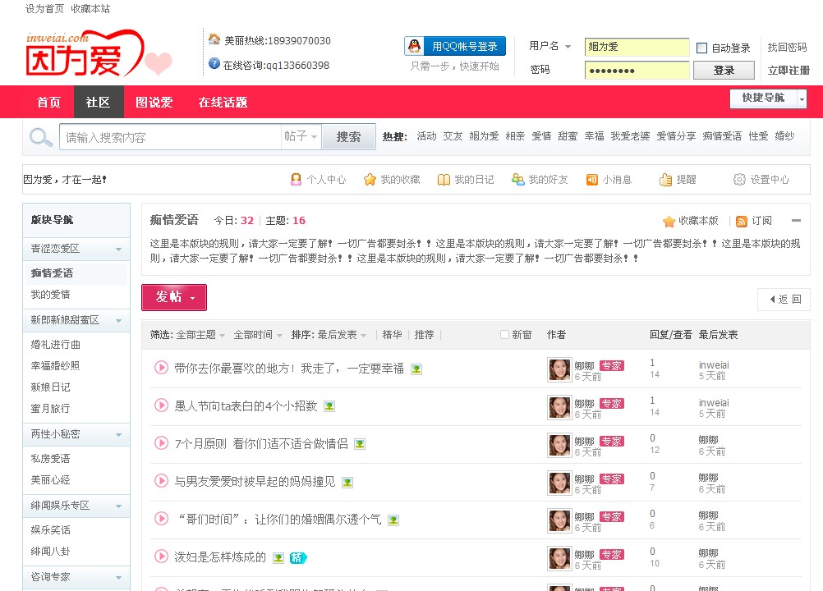This screenshot has height=591, width=823.
Task: Click the online consultation help icon
Action: click(214, 64)
